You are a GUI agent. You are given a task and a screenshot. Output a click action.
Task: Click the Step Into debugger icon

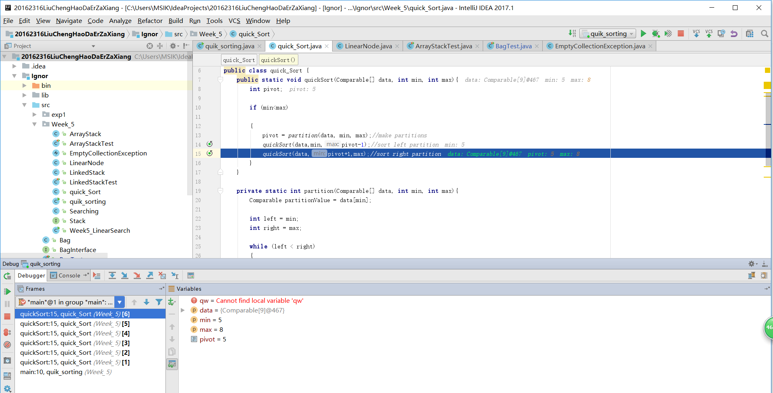(125, 275)
